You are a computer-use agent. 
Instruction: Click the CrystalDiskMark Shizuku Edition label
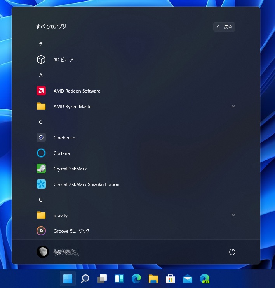[x=86, y=184]
